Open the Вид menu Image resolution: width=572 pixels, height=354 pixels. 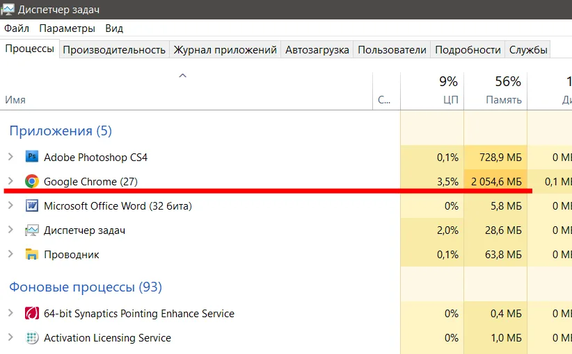114,28
